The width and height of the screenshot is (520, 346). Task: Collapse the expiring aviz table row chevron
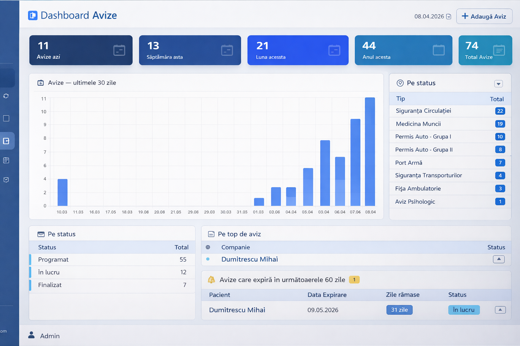(x=500, y=310)
